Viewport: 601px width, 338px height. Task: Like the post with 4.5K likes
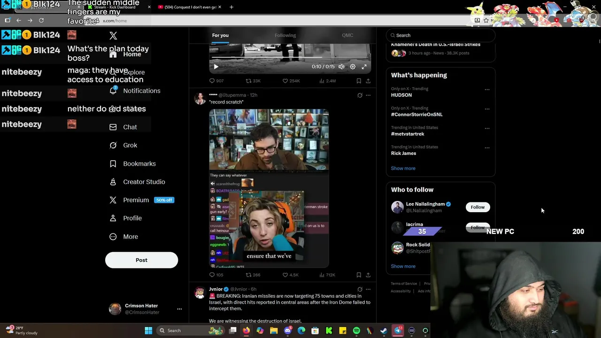290,275
